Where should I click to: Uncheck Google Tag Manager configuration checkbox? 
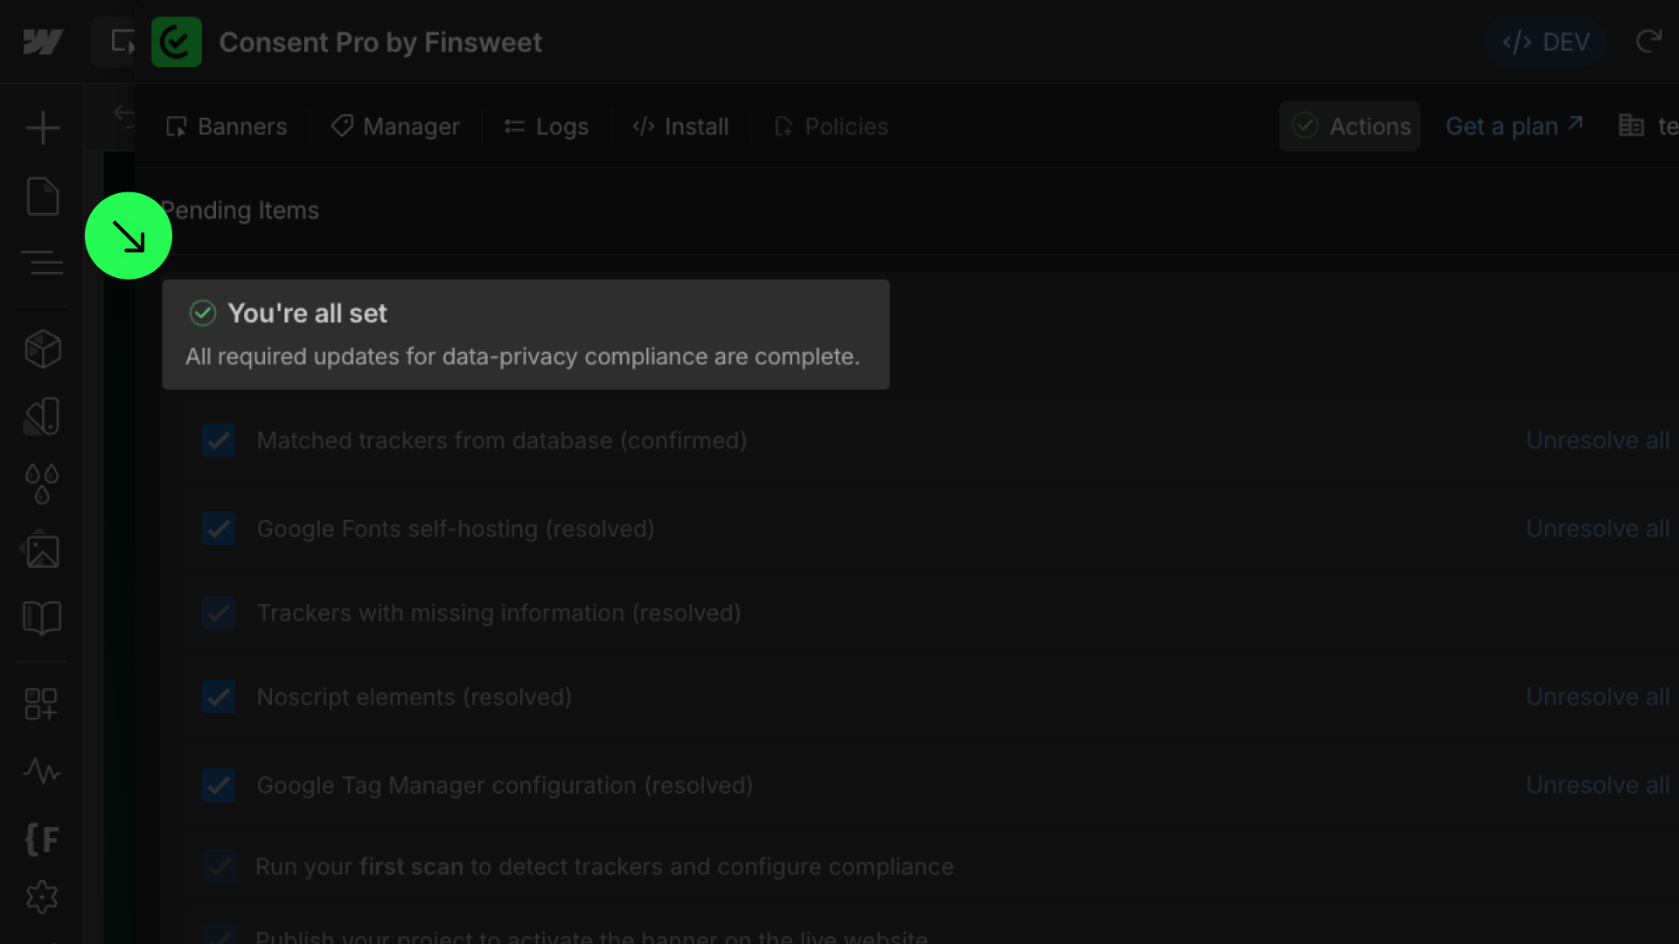(219, 785)
